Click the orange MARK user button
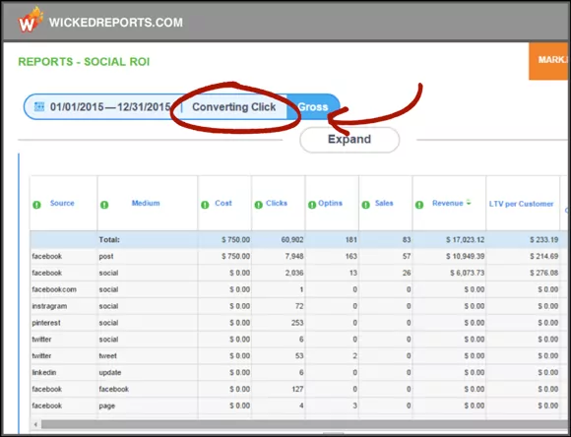The width and height of the screenshot is (571, 437). click(549, 61)
